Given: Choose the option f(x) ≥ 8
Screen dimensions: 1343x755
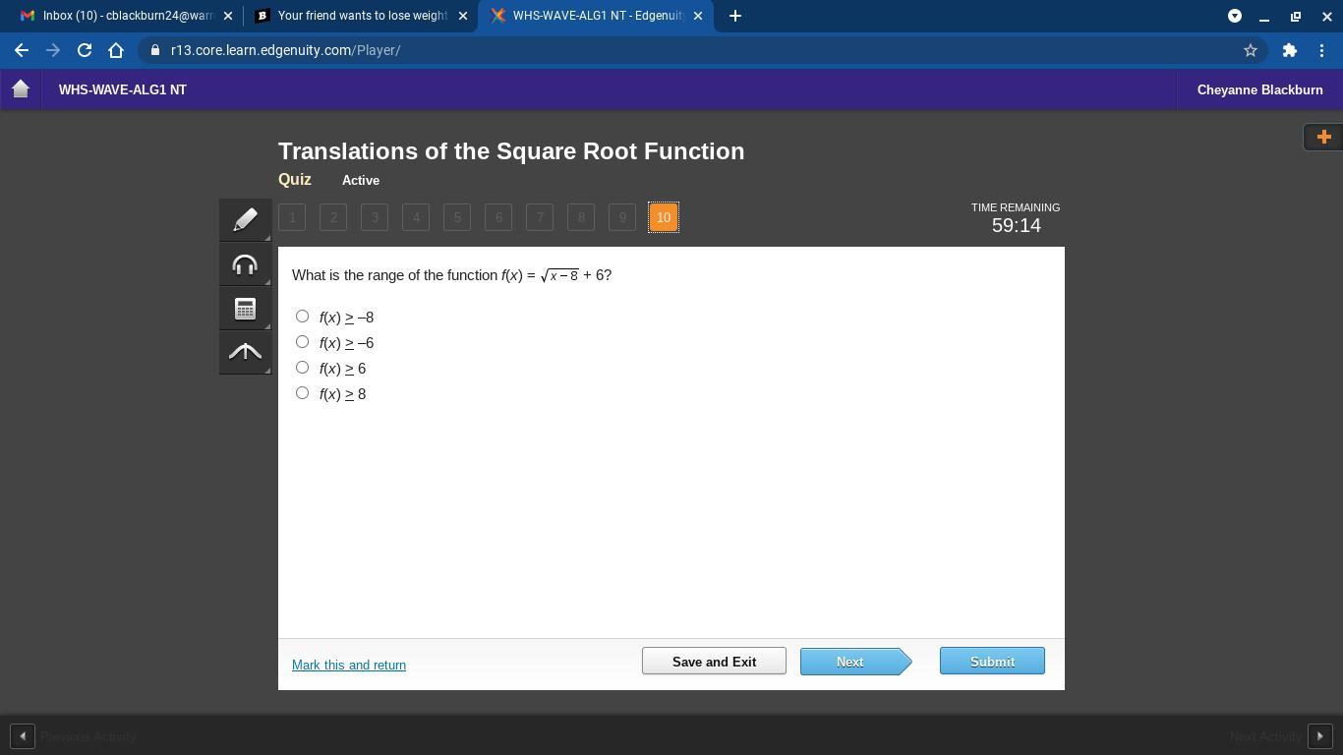Looking at the screenshot, I should click(302, 393).
